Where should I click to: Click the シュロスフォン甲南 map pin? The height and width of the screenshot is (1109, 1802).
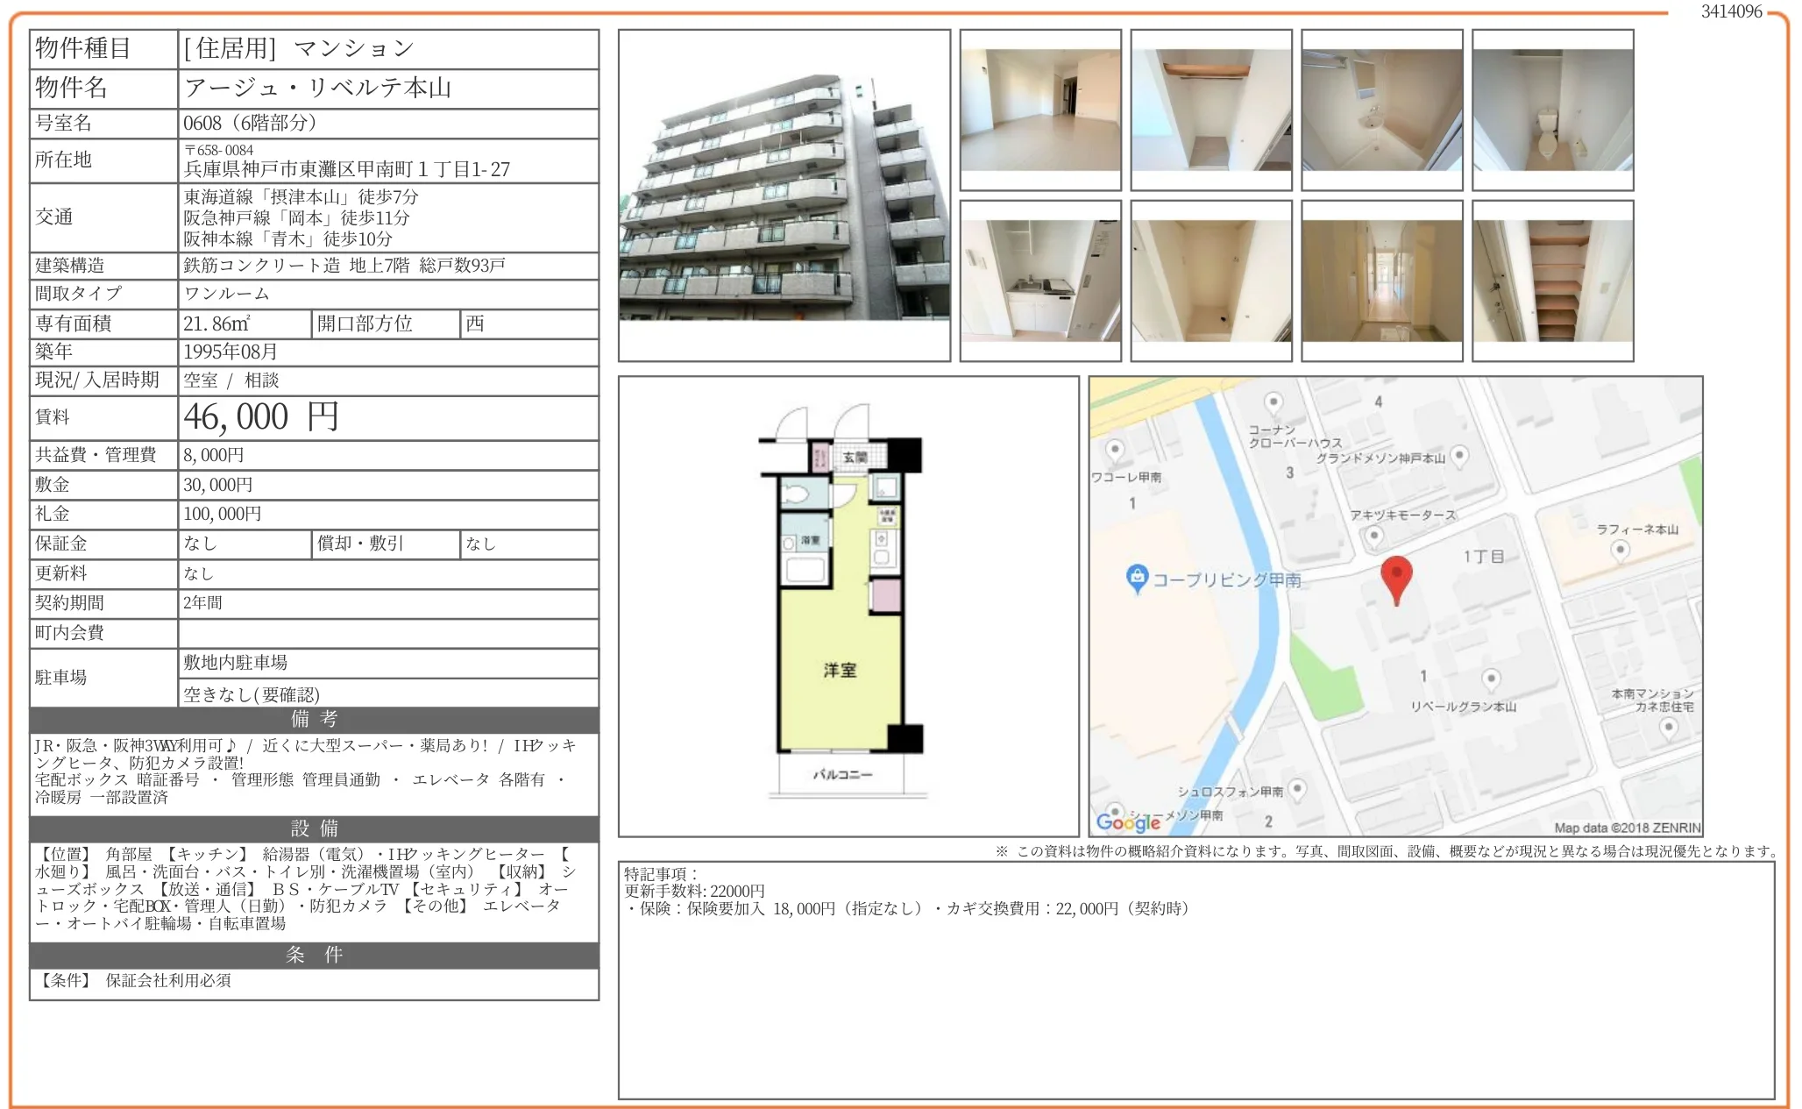[x=1297, y=790]
